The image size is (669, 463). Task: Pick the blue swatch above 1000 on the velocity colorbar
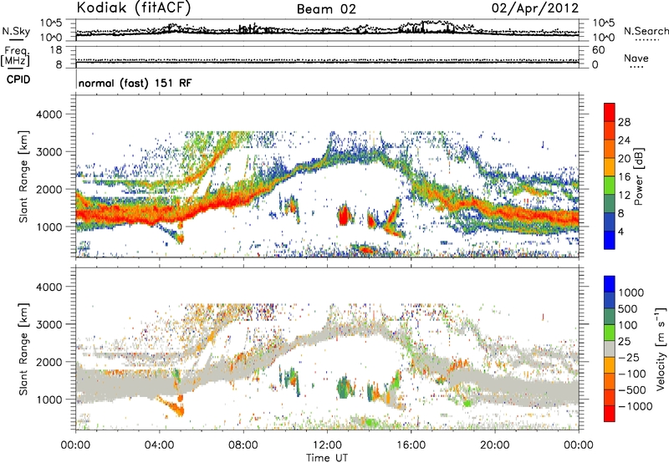[x=610, y=284]
